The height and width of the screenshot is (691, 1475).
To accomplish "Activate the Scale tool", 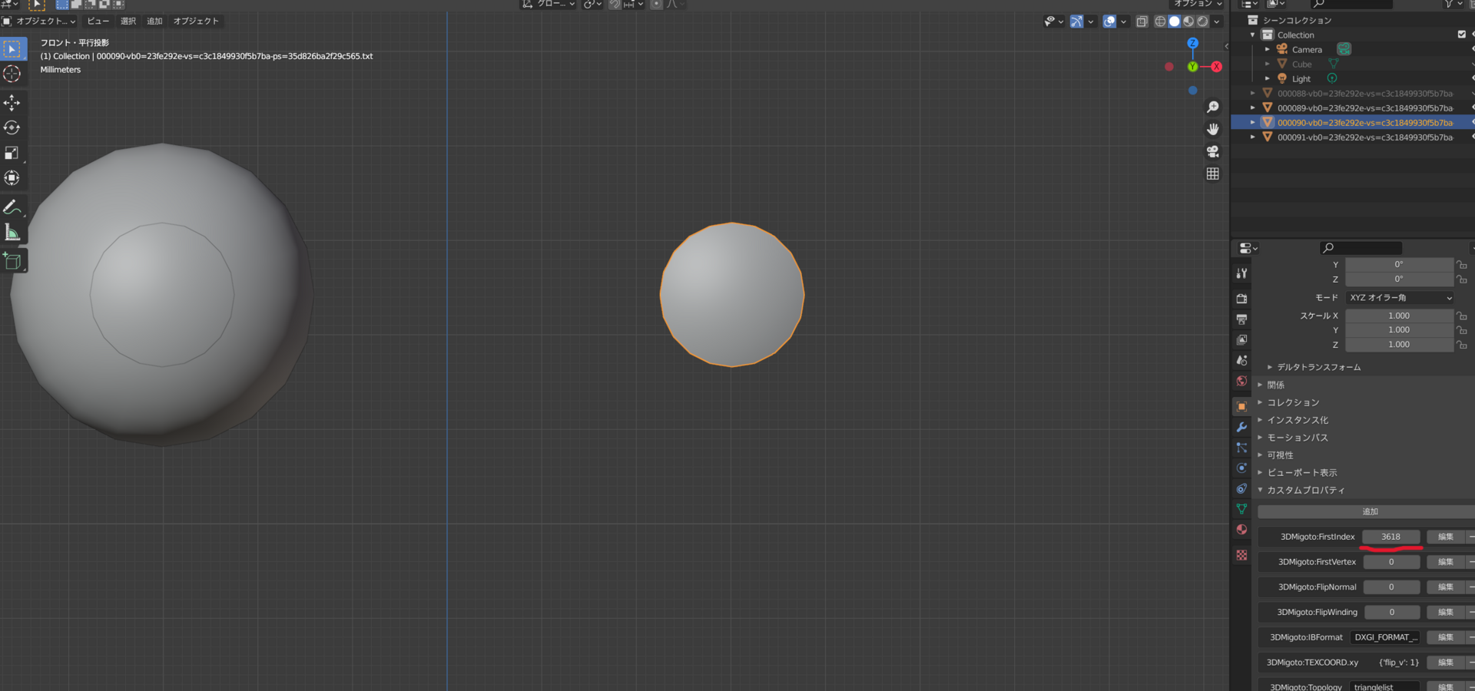I will 12,153.
